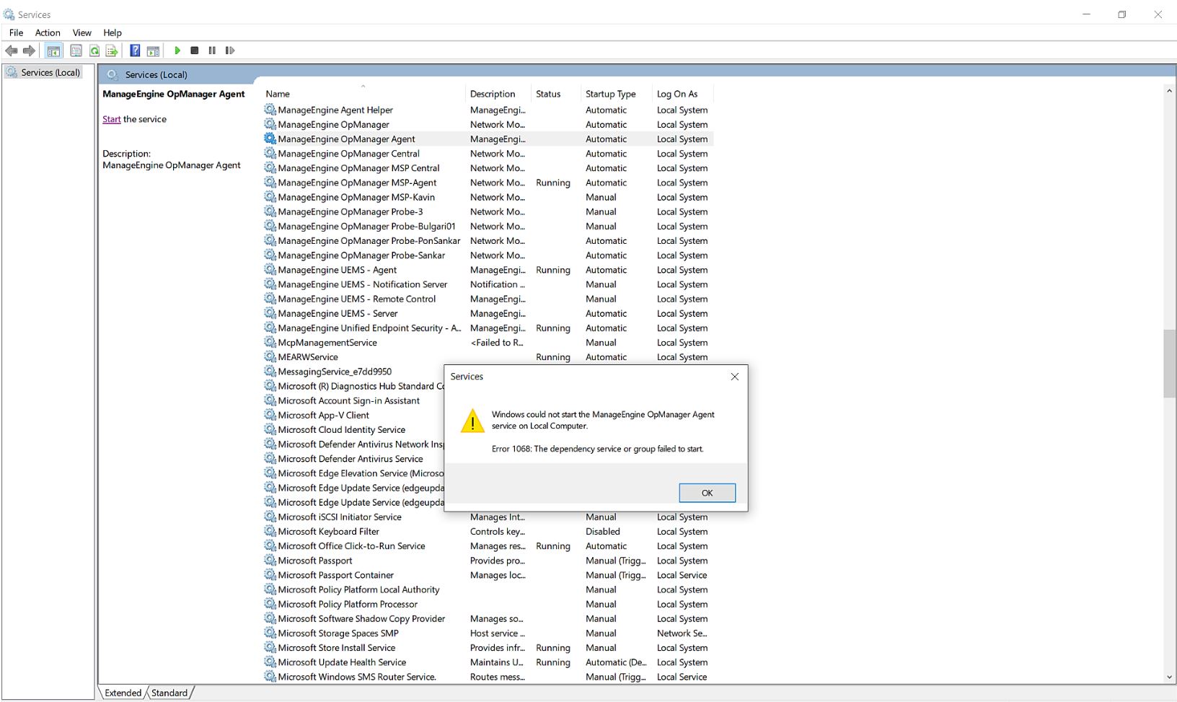Start the selected service
The height and width of the screenshot is (702, 1177).
177,51
